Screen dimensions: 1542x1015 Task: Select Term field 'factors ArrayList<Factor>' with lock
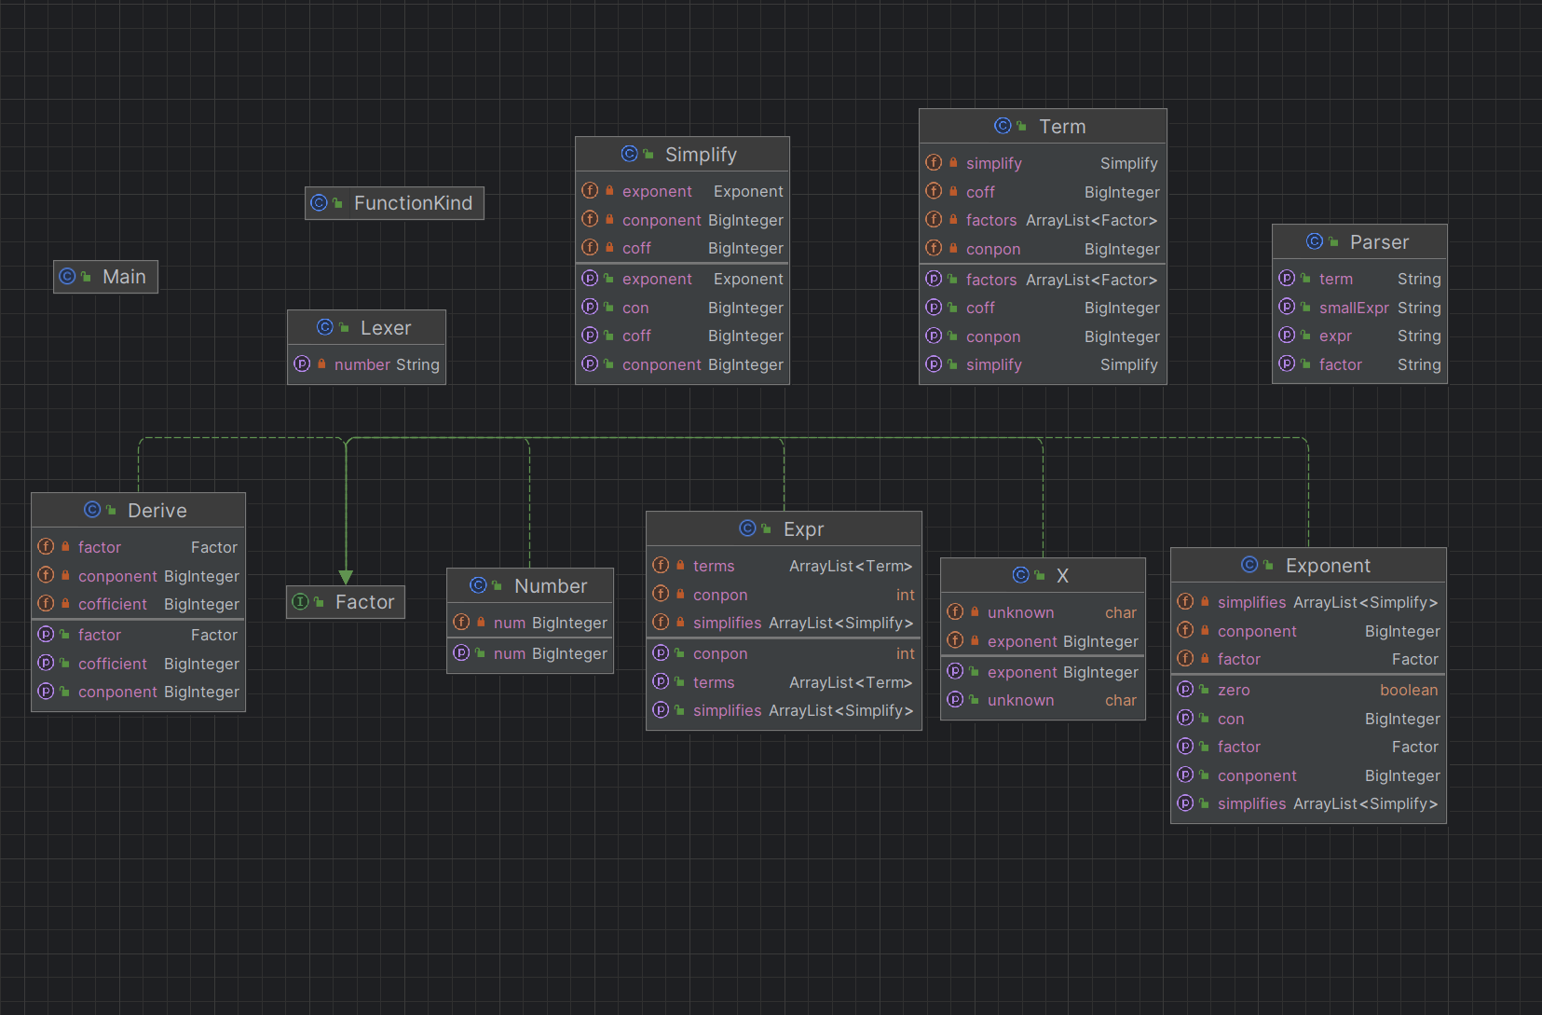(1043, 220)
